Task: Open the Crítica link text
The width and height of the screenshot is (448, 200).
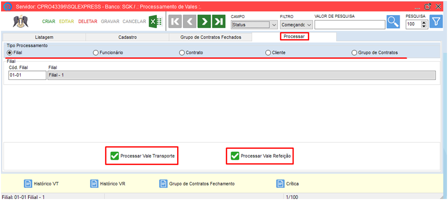Action: (x=292, y=184)
